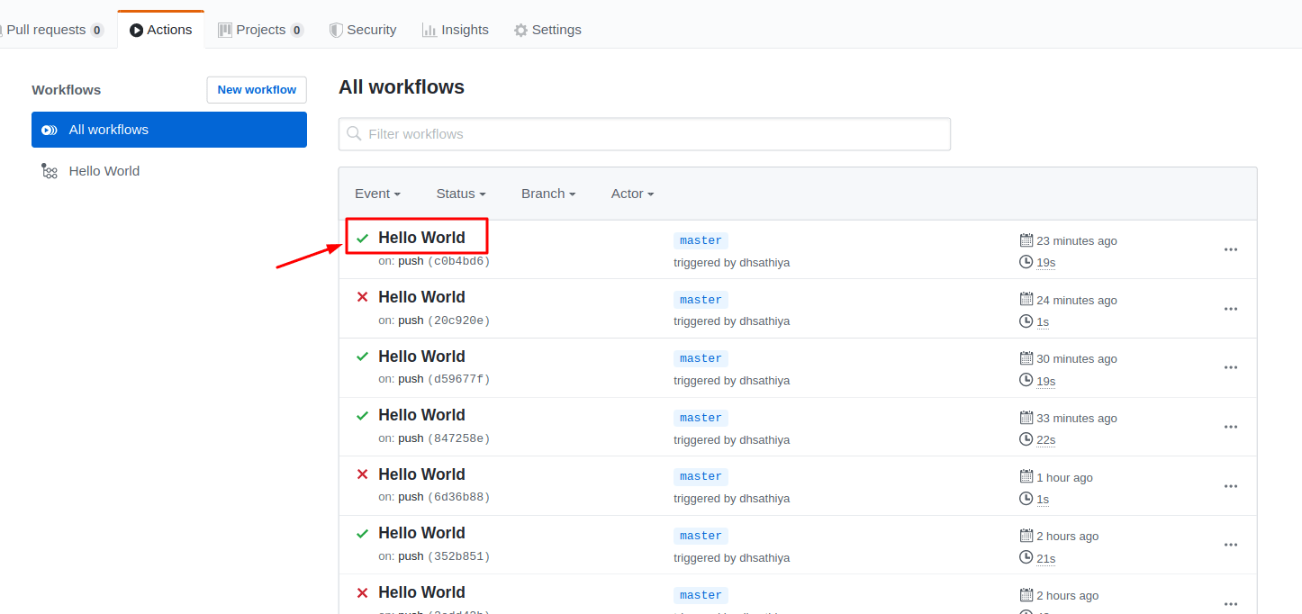Click "30 minutes ago" timestamp

[1077, 359]
